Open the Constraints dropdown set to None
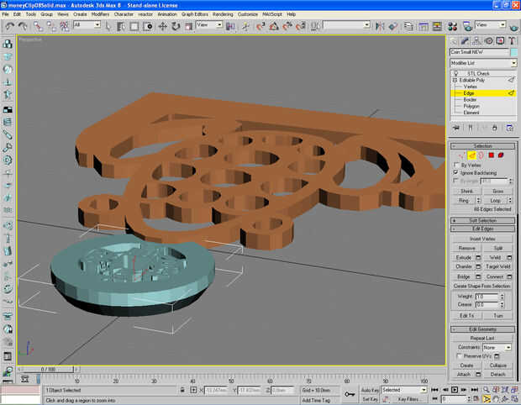The width and height of the screenshot is (521, 405). point(497,347)
